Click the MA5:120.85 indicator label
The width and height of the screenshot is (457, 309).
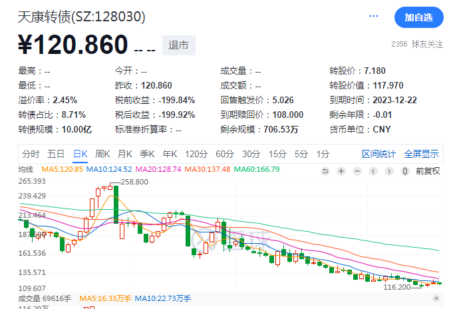click(62, 169)
